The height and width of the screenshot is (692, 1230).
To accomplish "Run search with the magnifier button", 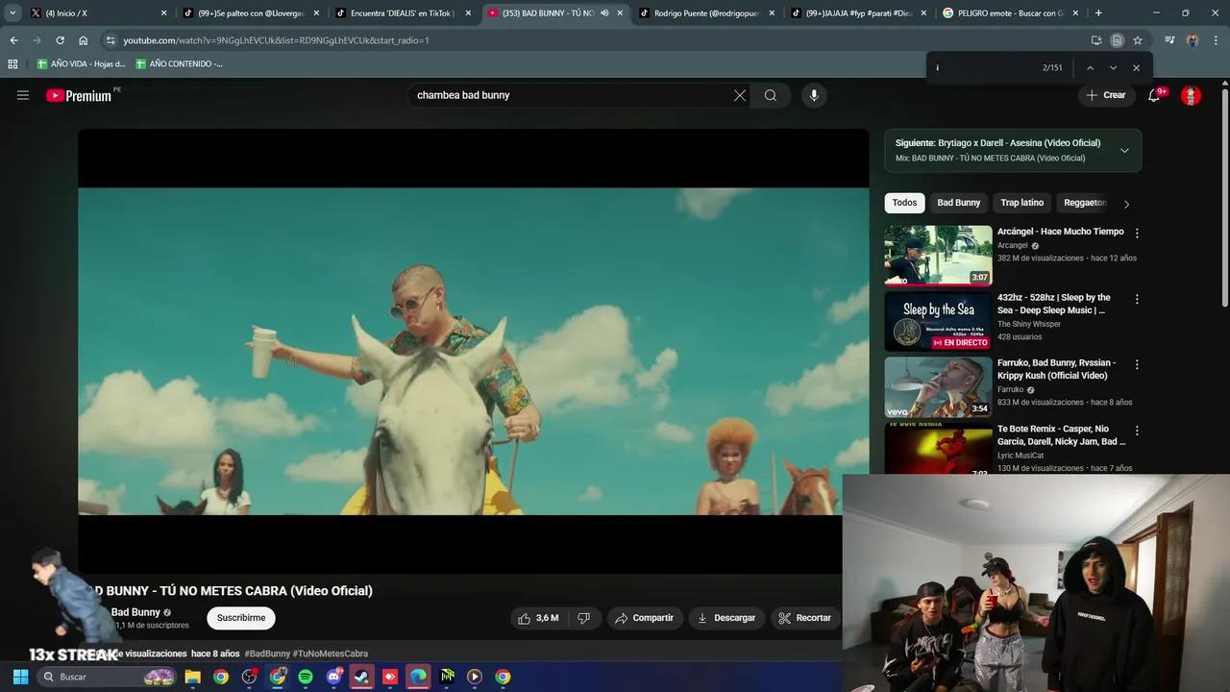I will pos(771,95).
